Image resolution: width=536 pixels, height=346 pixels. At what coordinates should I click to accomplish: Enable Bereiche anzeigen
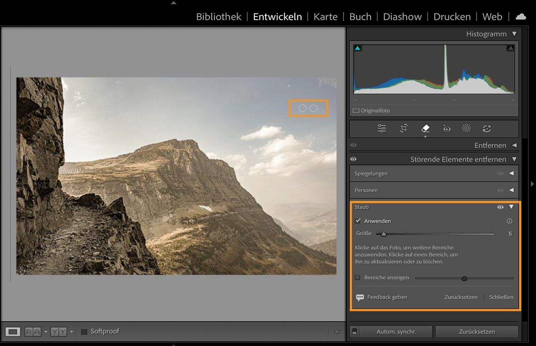pos(357,277)
